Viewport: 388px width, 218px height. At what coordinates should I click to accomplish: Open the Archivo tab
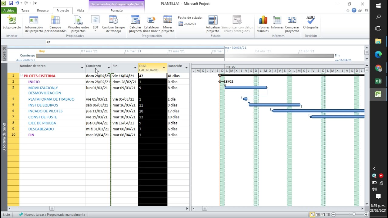[9, 10]
